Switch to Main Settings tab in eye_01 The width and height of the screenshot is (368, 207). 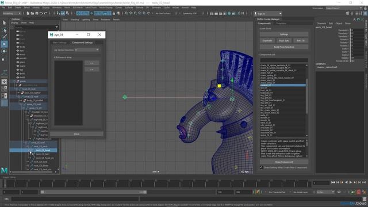click(60, 43)
